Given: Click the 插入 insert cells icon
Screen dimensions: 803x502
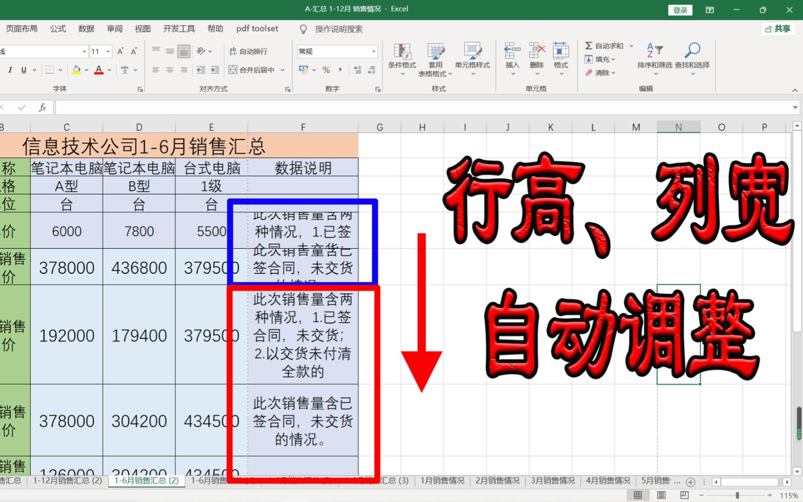Looking at the screenshot, I should point(512,50).
